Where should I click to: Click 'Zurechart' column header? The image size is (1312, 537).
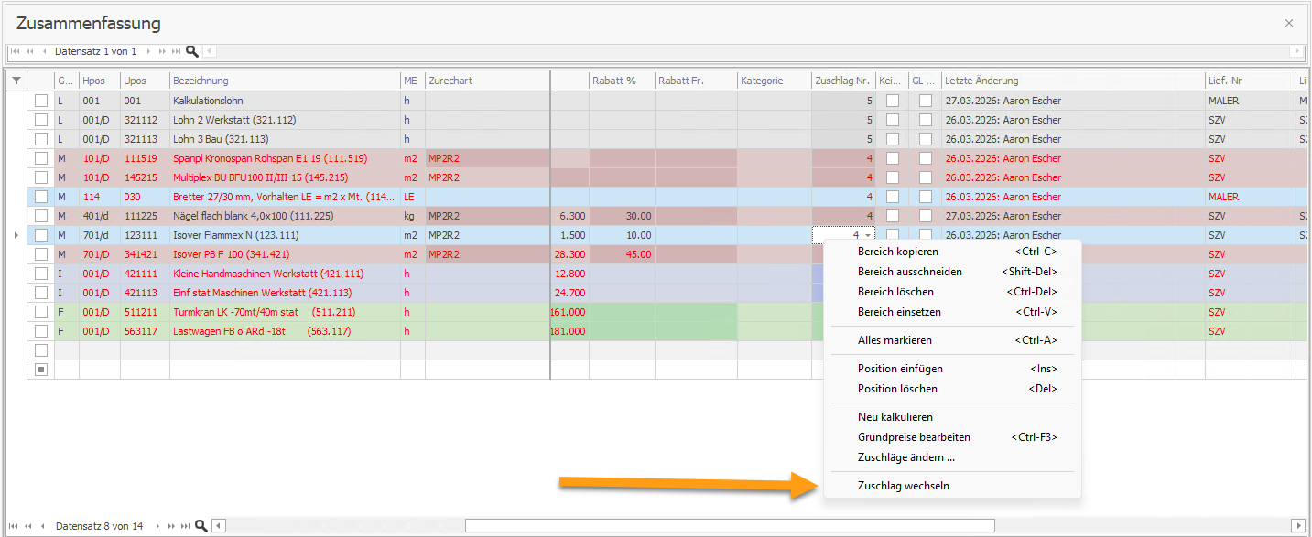tap(487, 81)
